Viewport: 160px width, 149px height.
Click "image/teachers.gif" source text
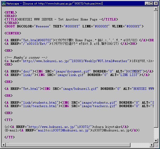(98, 106)
